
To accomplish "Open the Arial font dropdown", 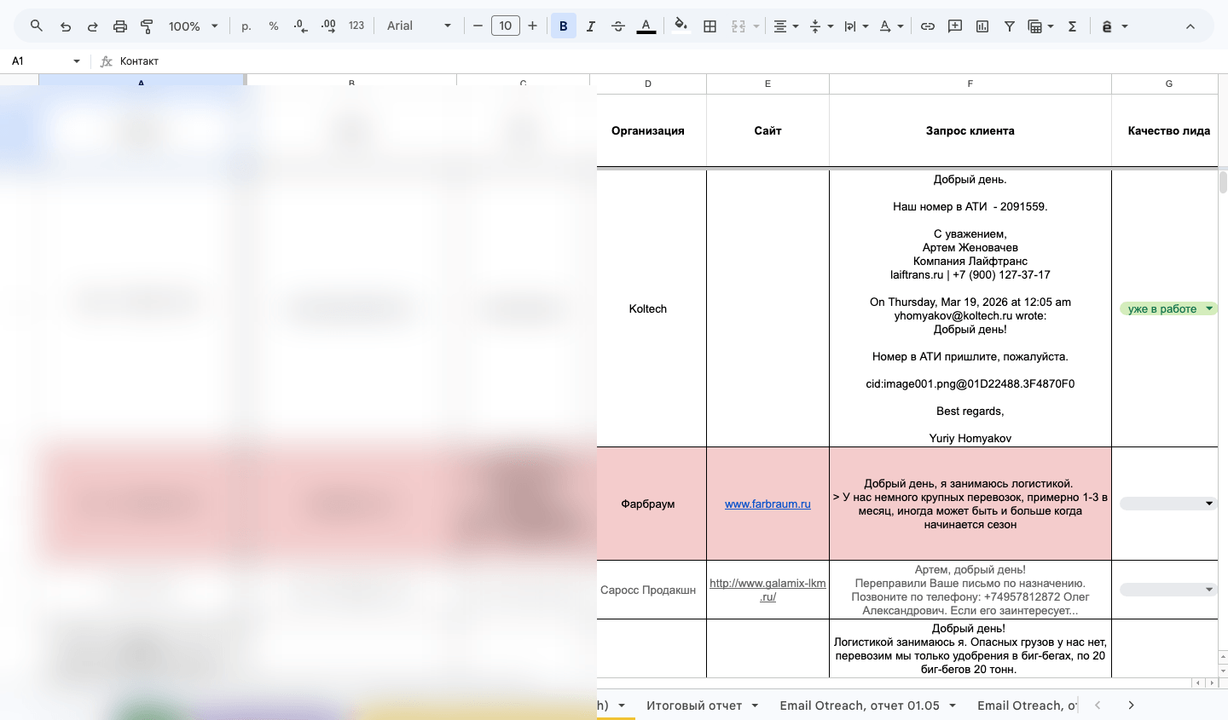I will (419, 26).
